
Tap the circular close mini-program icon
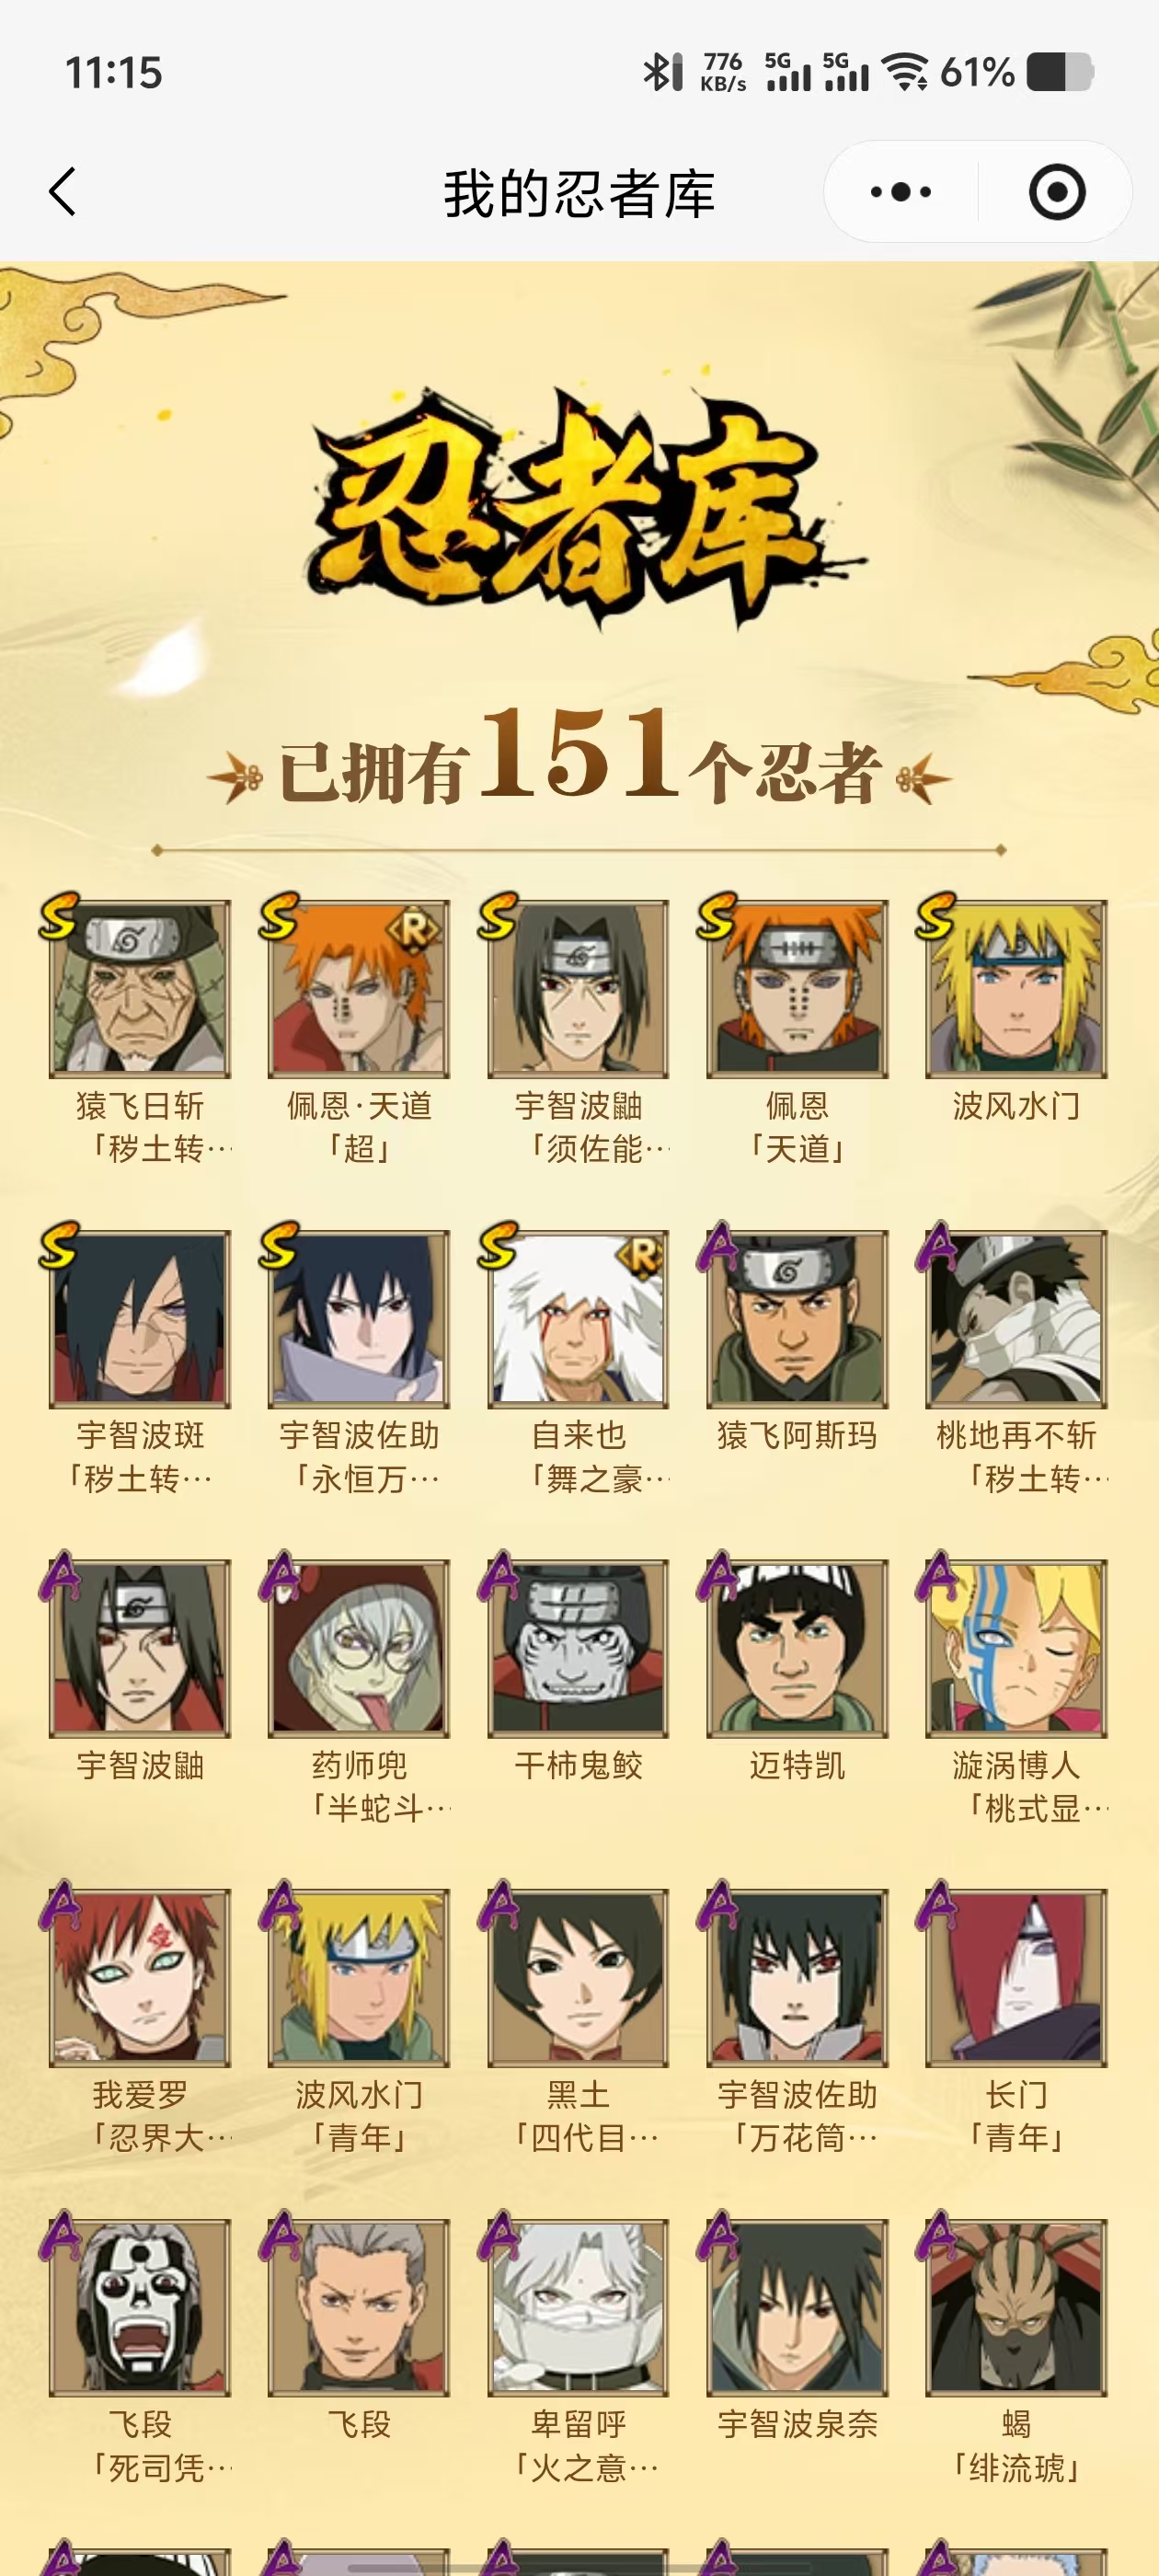1057,191
